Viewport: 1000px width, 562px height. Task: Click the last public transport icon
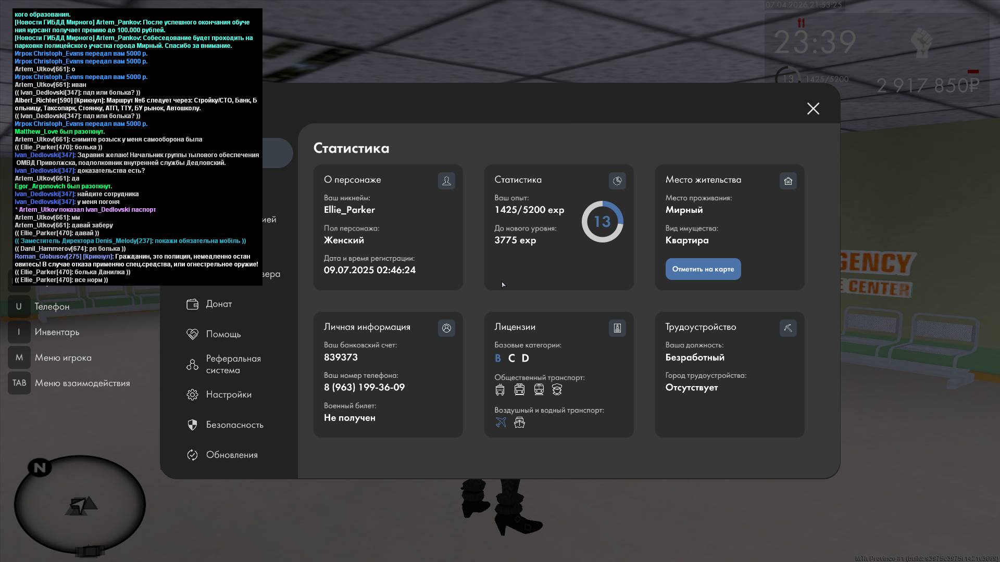pos(557,389)
